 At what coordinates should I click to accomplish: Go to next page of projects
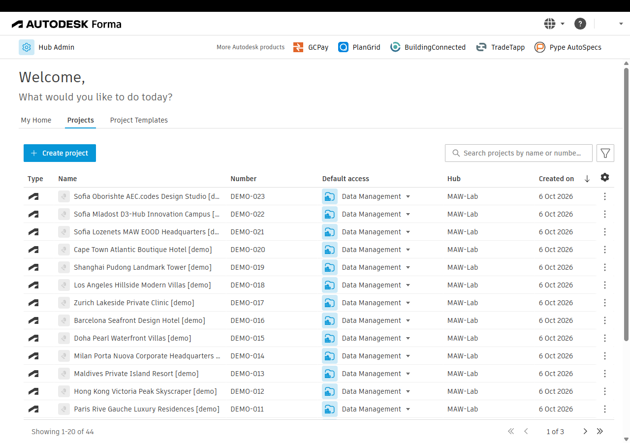[x=585, y=431]
